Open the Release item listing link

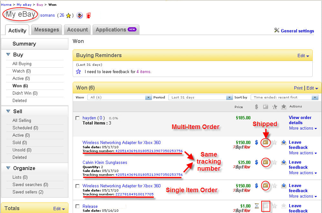[x=90, y=206]
